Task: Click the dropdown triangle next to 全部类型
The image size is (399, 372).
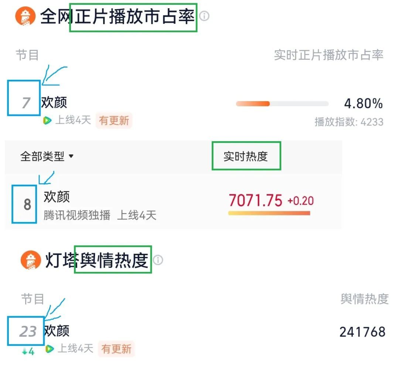Action: pyautogui.click(x=71, y=156)
